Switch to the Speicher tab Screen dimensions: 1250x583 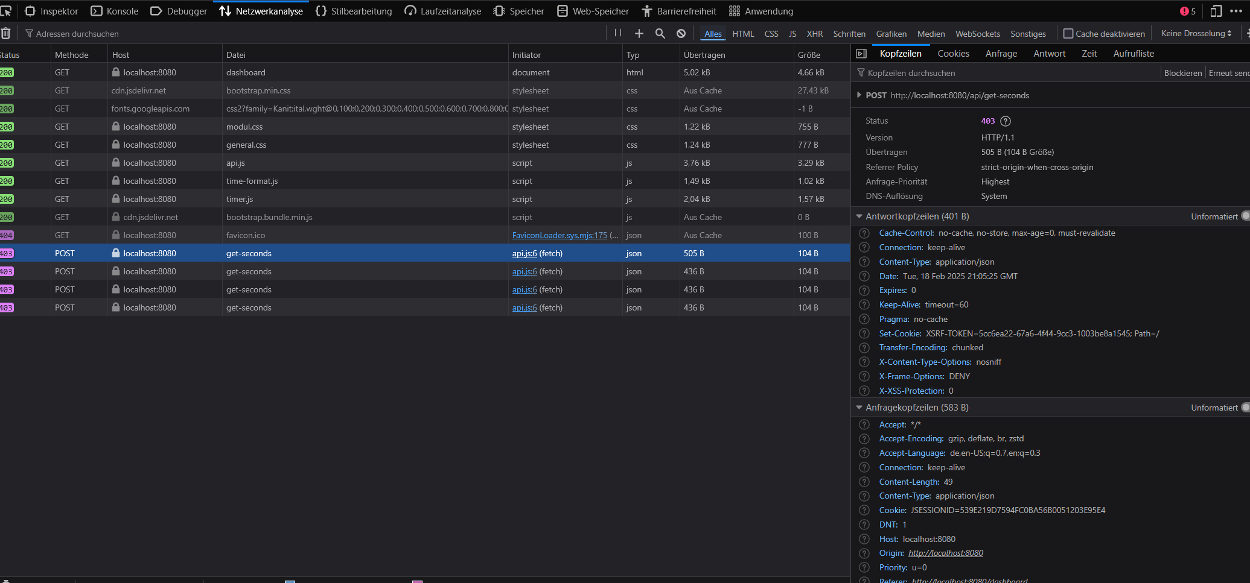click(519, 11)
